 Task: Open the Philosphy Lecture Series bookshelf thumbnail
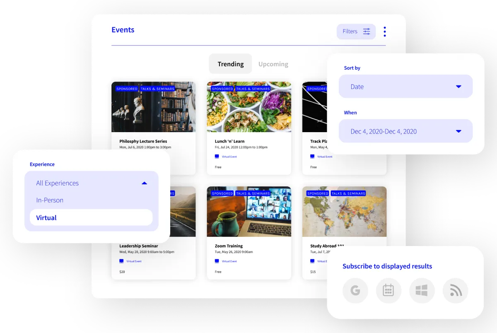click(x=153, y=107)
